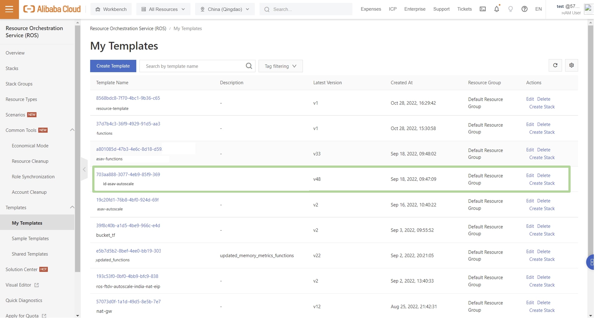
Task: Open the China (Qingdao) region selector
Action: click(x=225, y=9)
